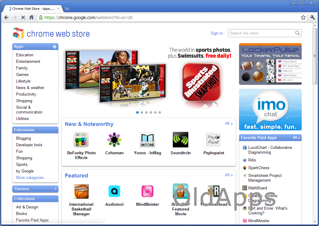This screenshot has width=319, height=226.
Task: Open the Cohuman app icon
Action: click(114, 140)
